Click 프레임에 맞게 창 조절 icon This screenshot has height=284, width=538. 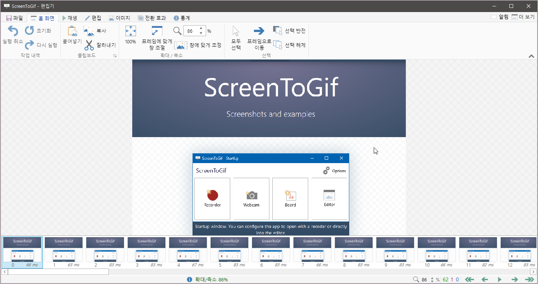[157, 31]
